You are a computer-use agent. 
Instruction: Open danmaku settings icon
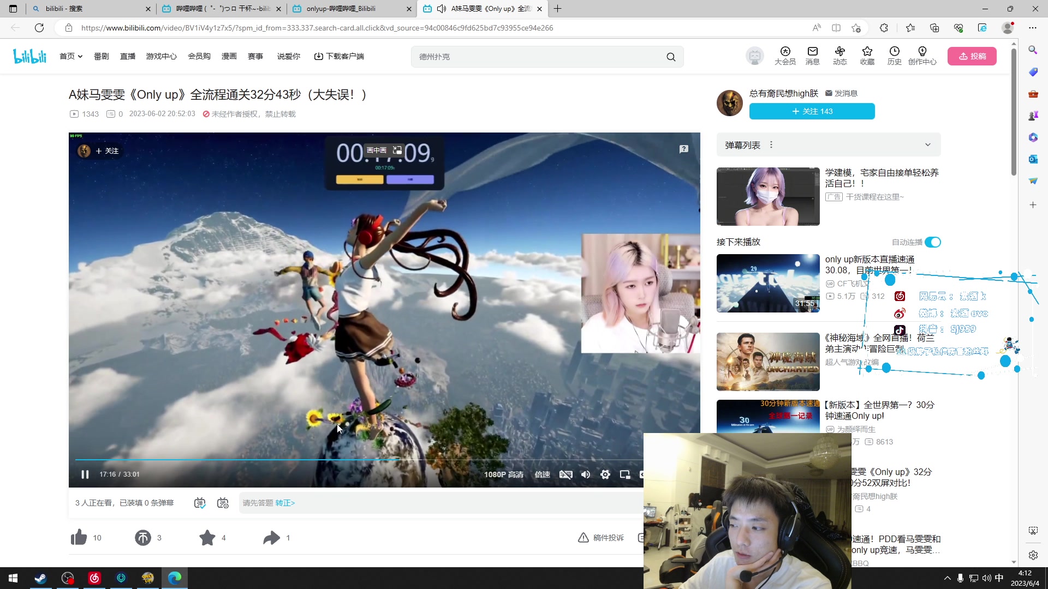pos(223,503)
